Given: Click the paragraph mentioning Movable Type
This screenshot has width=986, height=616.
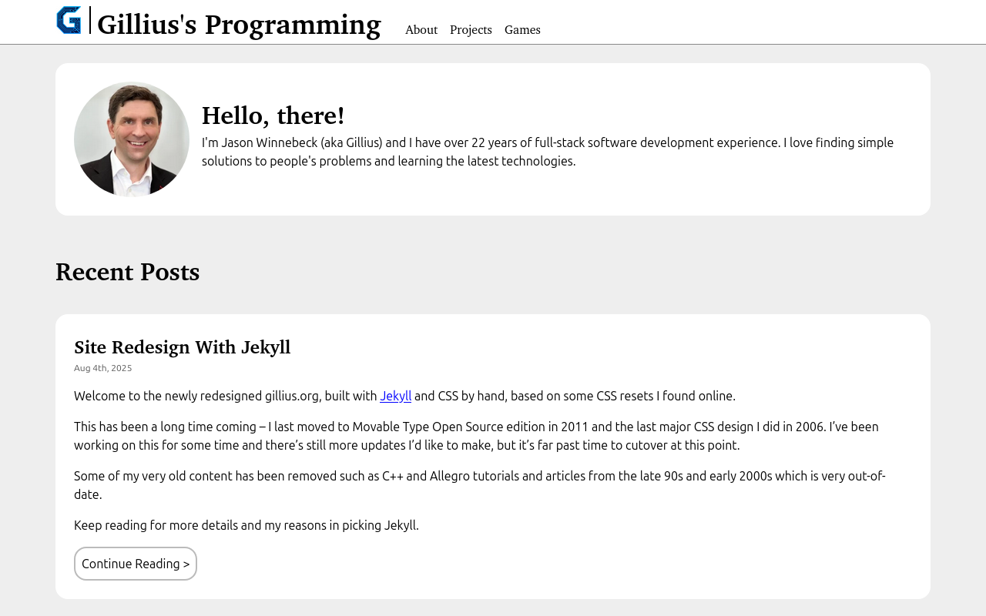Looking at the screenshot, I should point(476,436).
